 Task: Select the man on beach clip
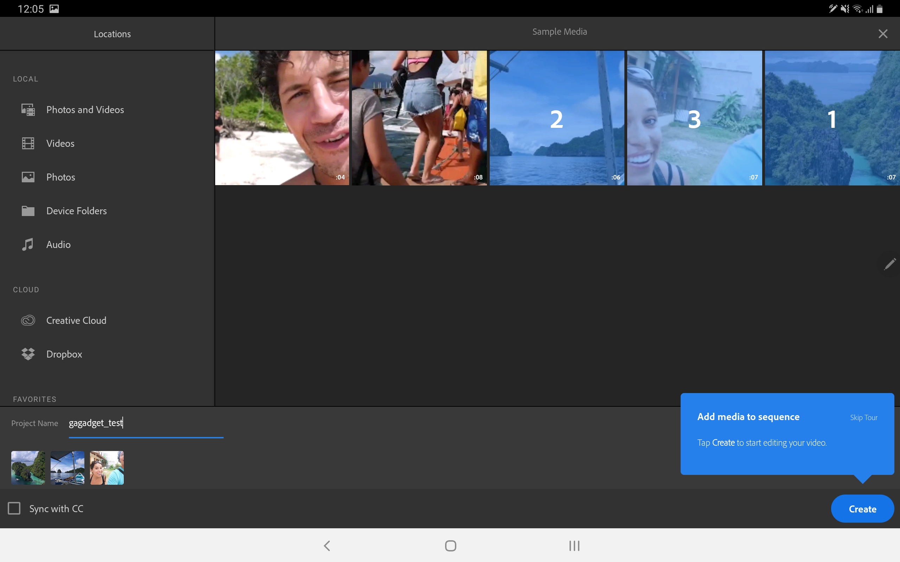[282, 118]
